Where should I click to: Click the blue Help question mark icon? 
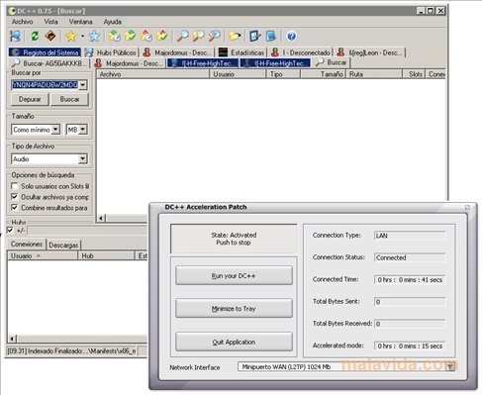click(291, 36)
